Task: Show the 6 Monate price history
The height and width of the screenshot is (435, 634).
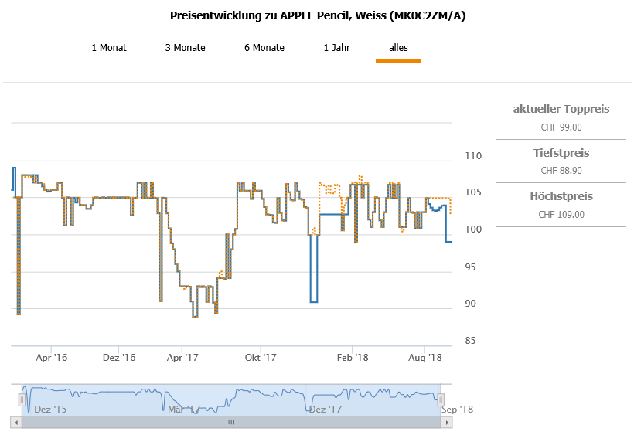Action: 264,48
